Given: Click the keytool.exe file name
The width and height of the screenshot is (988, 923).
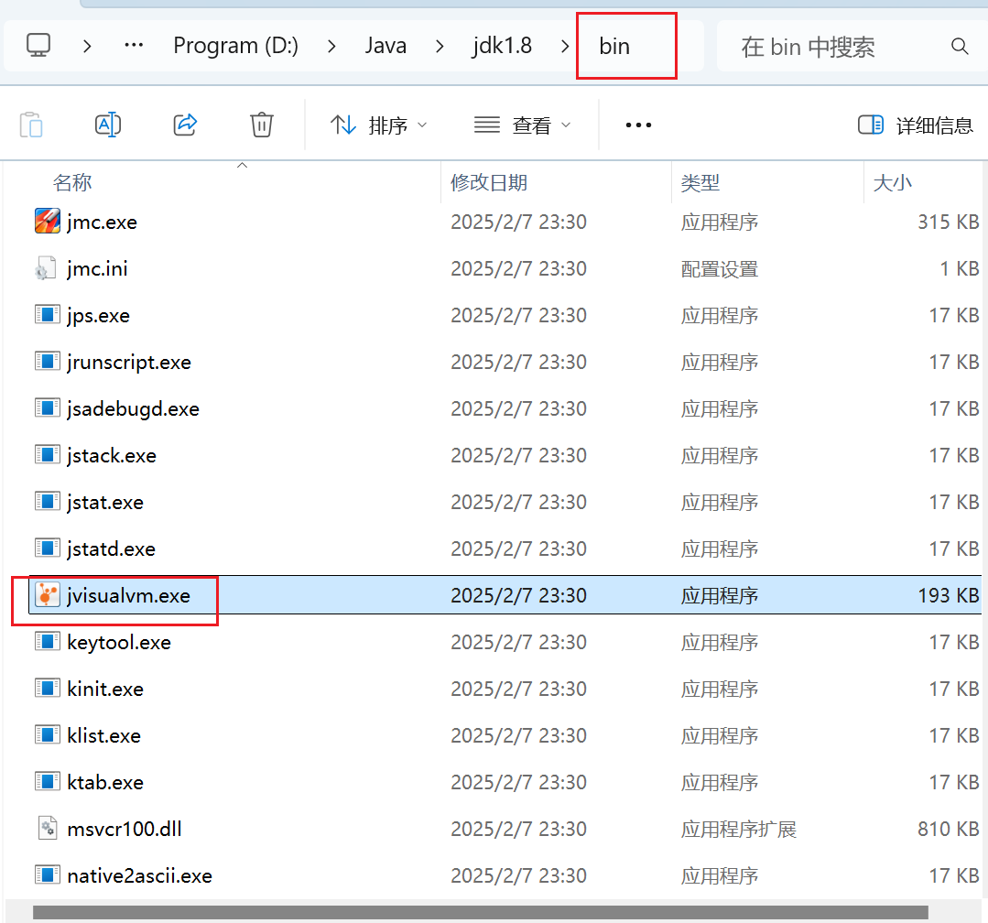Looking at the screenshot, I should pos(119,642).
